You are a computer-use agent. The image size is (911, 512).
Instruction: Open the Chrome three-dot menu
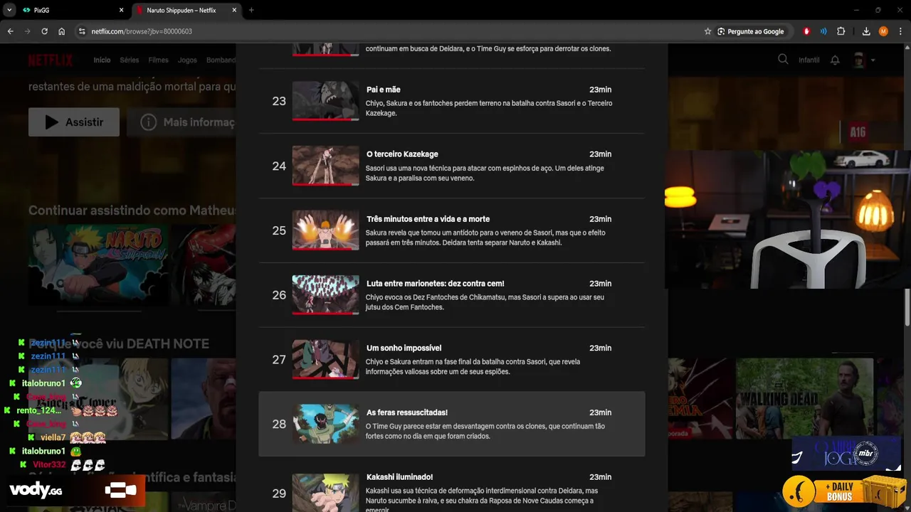pyautogui.click(x=900, y=31)
